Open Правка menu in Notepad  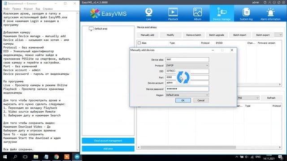[17, 9]
